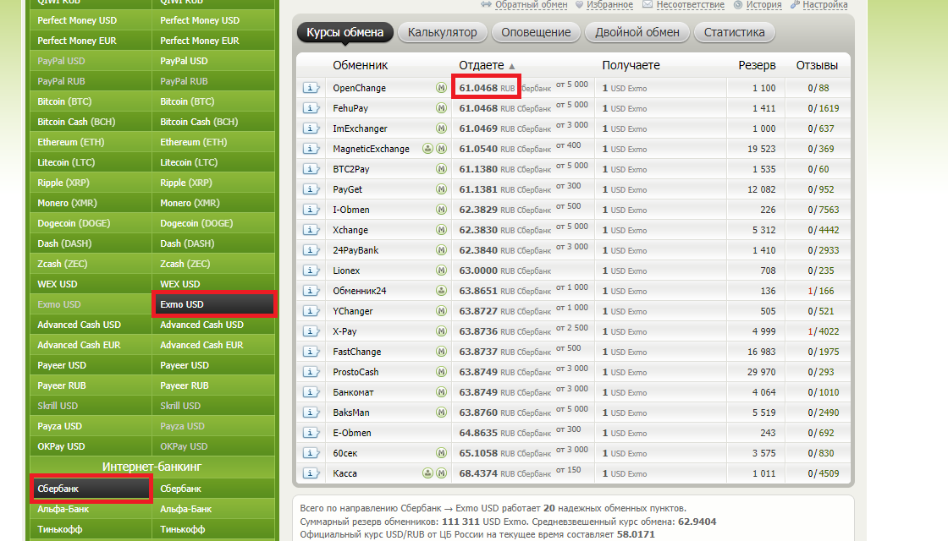
Task: Click the info icon beside ImExchanger
Action: 311,128
